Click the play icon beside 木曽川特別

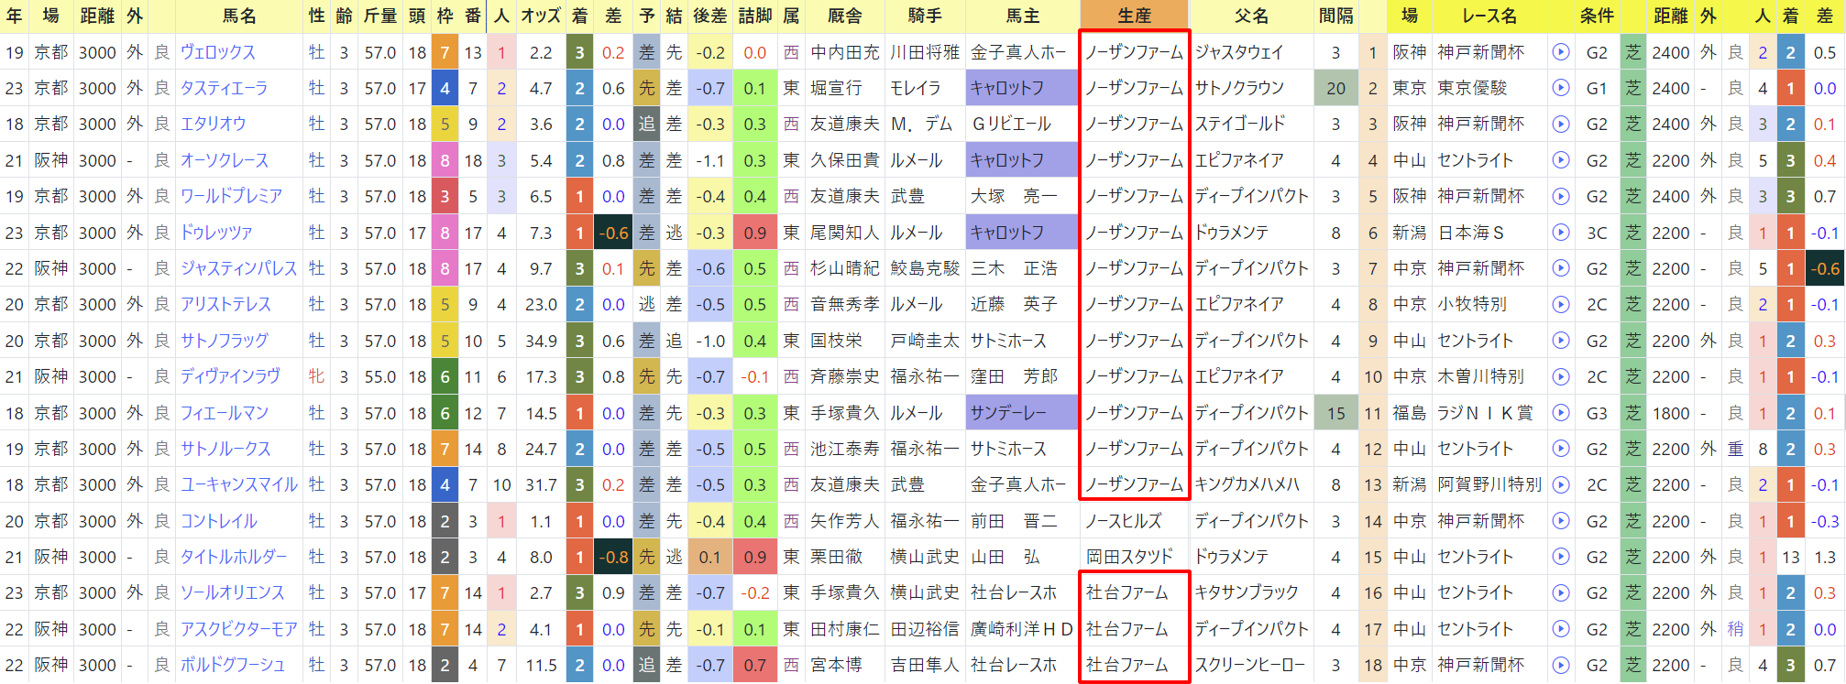(x=1560, y=376)
